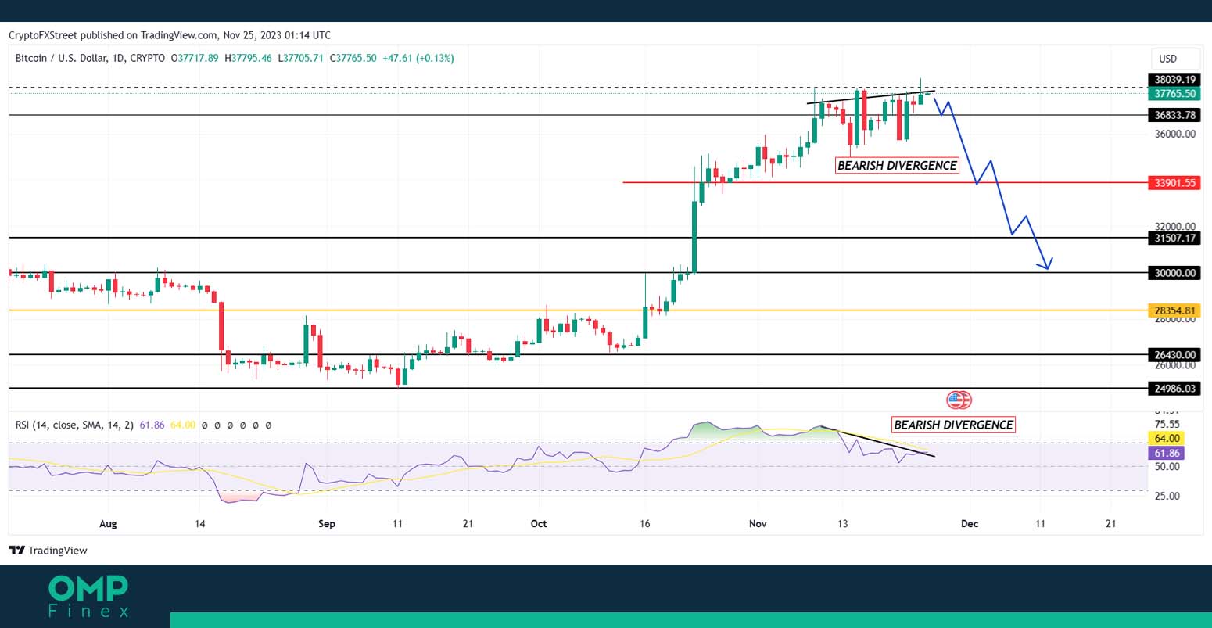Click the 36000.00 axis tick
The width and height of the screenshot is (1212, 628).
point(1175,134)
